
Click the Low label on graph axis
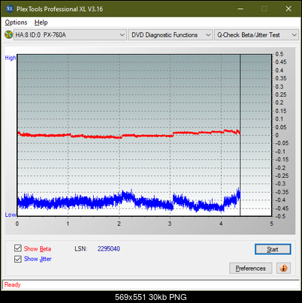11,214
